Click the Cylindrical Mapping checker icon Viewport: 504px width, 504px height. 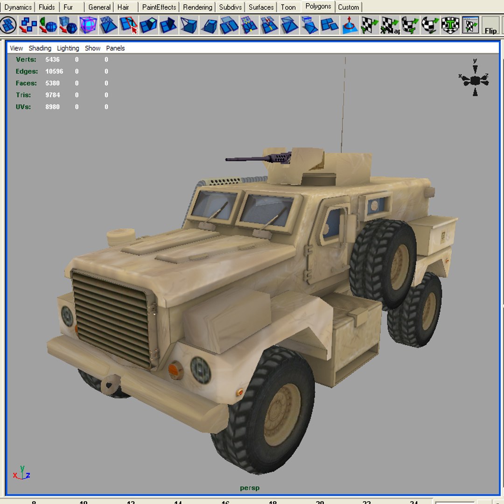coord(410,25)
